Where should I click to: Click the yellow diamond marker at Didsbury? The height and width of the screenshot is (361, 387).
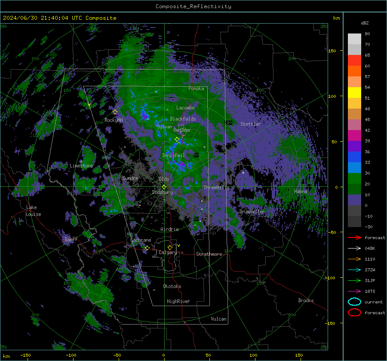click(x=164, y=187)
